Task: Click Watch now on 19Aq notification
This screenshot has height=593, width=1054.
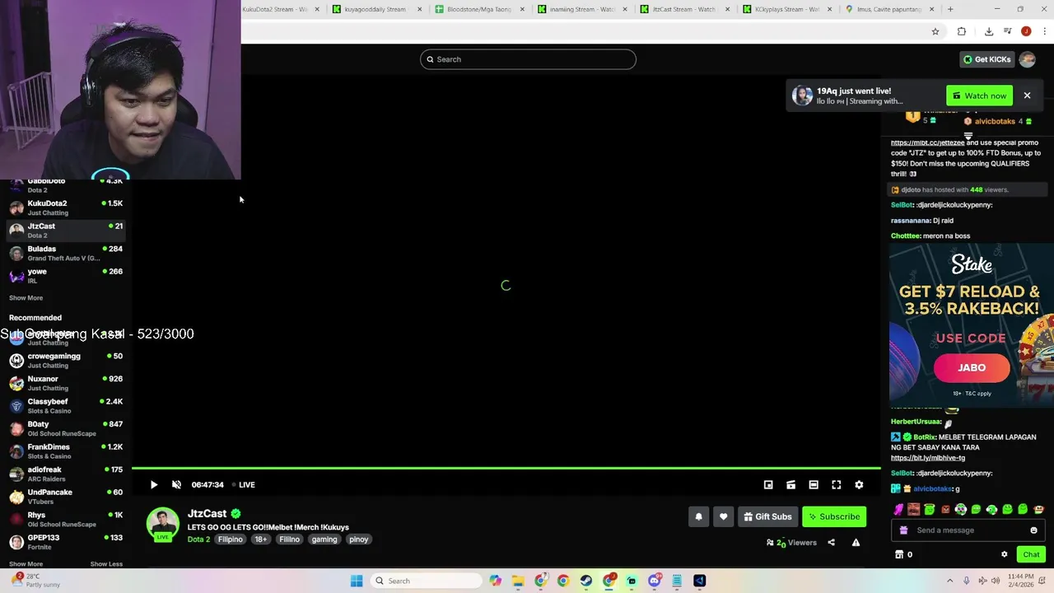Action: [x=979, y=96]
